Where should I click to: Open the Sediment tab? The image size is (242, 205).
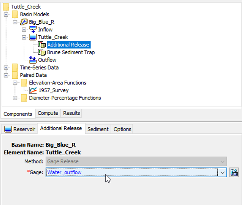pos(98,129)
